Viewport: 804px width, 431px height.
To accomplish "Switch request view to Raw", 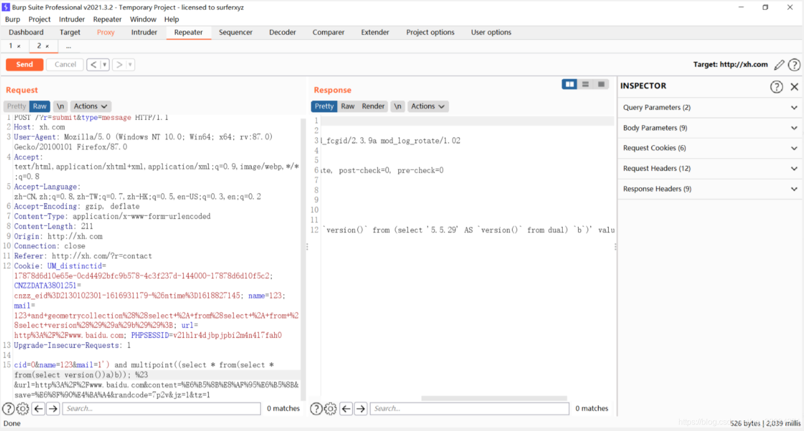I will pyautogui.click(x=40, y=106).
